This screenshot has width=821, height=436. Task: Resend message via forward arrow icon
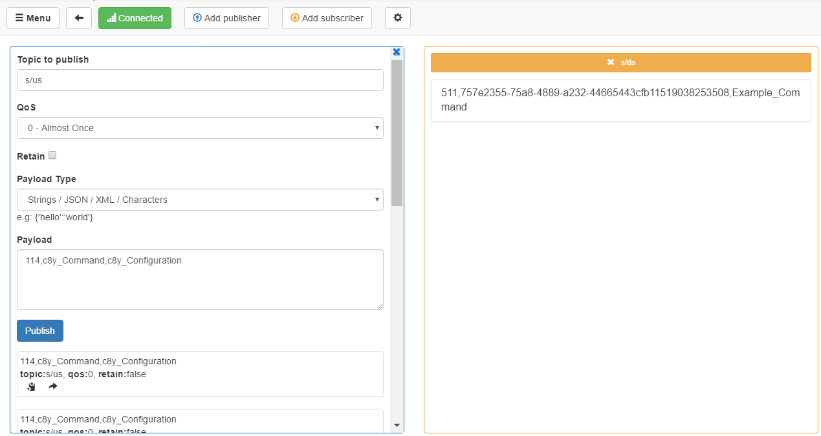tap(52, 386)
